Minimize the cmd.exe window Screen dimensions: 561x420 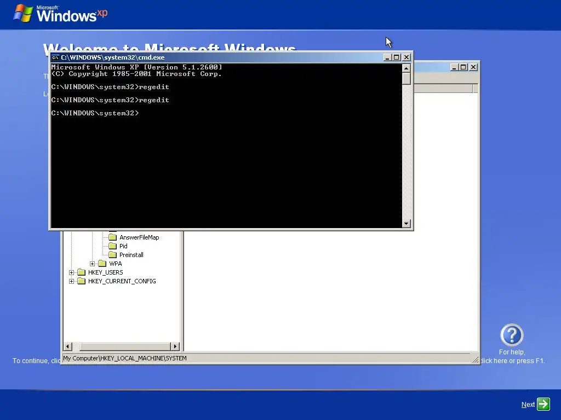387,57
